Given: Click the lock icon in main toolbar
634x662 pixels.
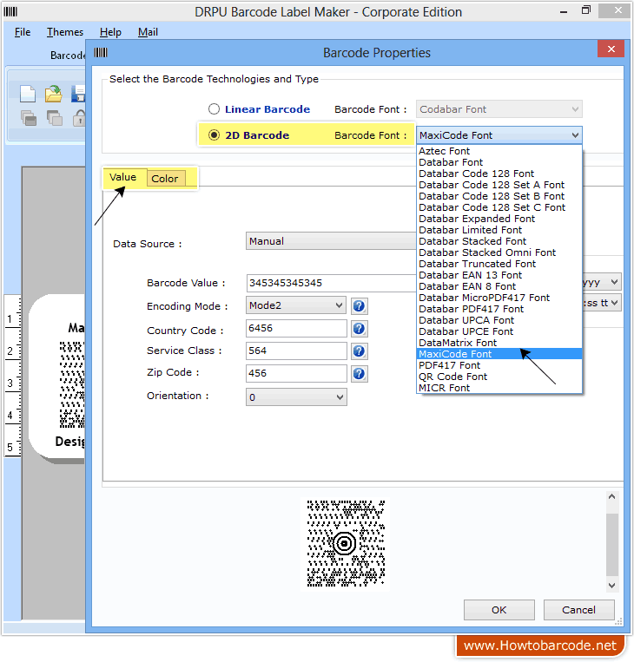Looking at the screenshot, I should 79,118.
